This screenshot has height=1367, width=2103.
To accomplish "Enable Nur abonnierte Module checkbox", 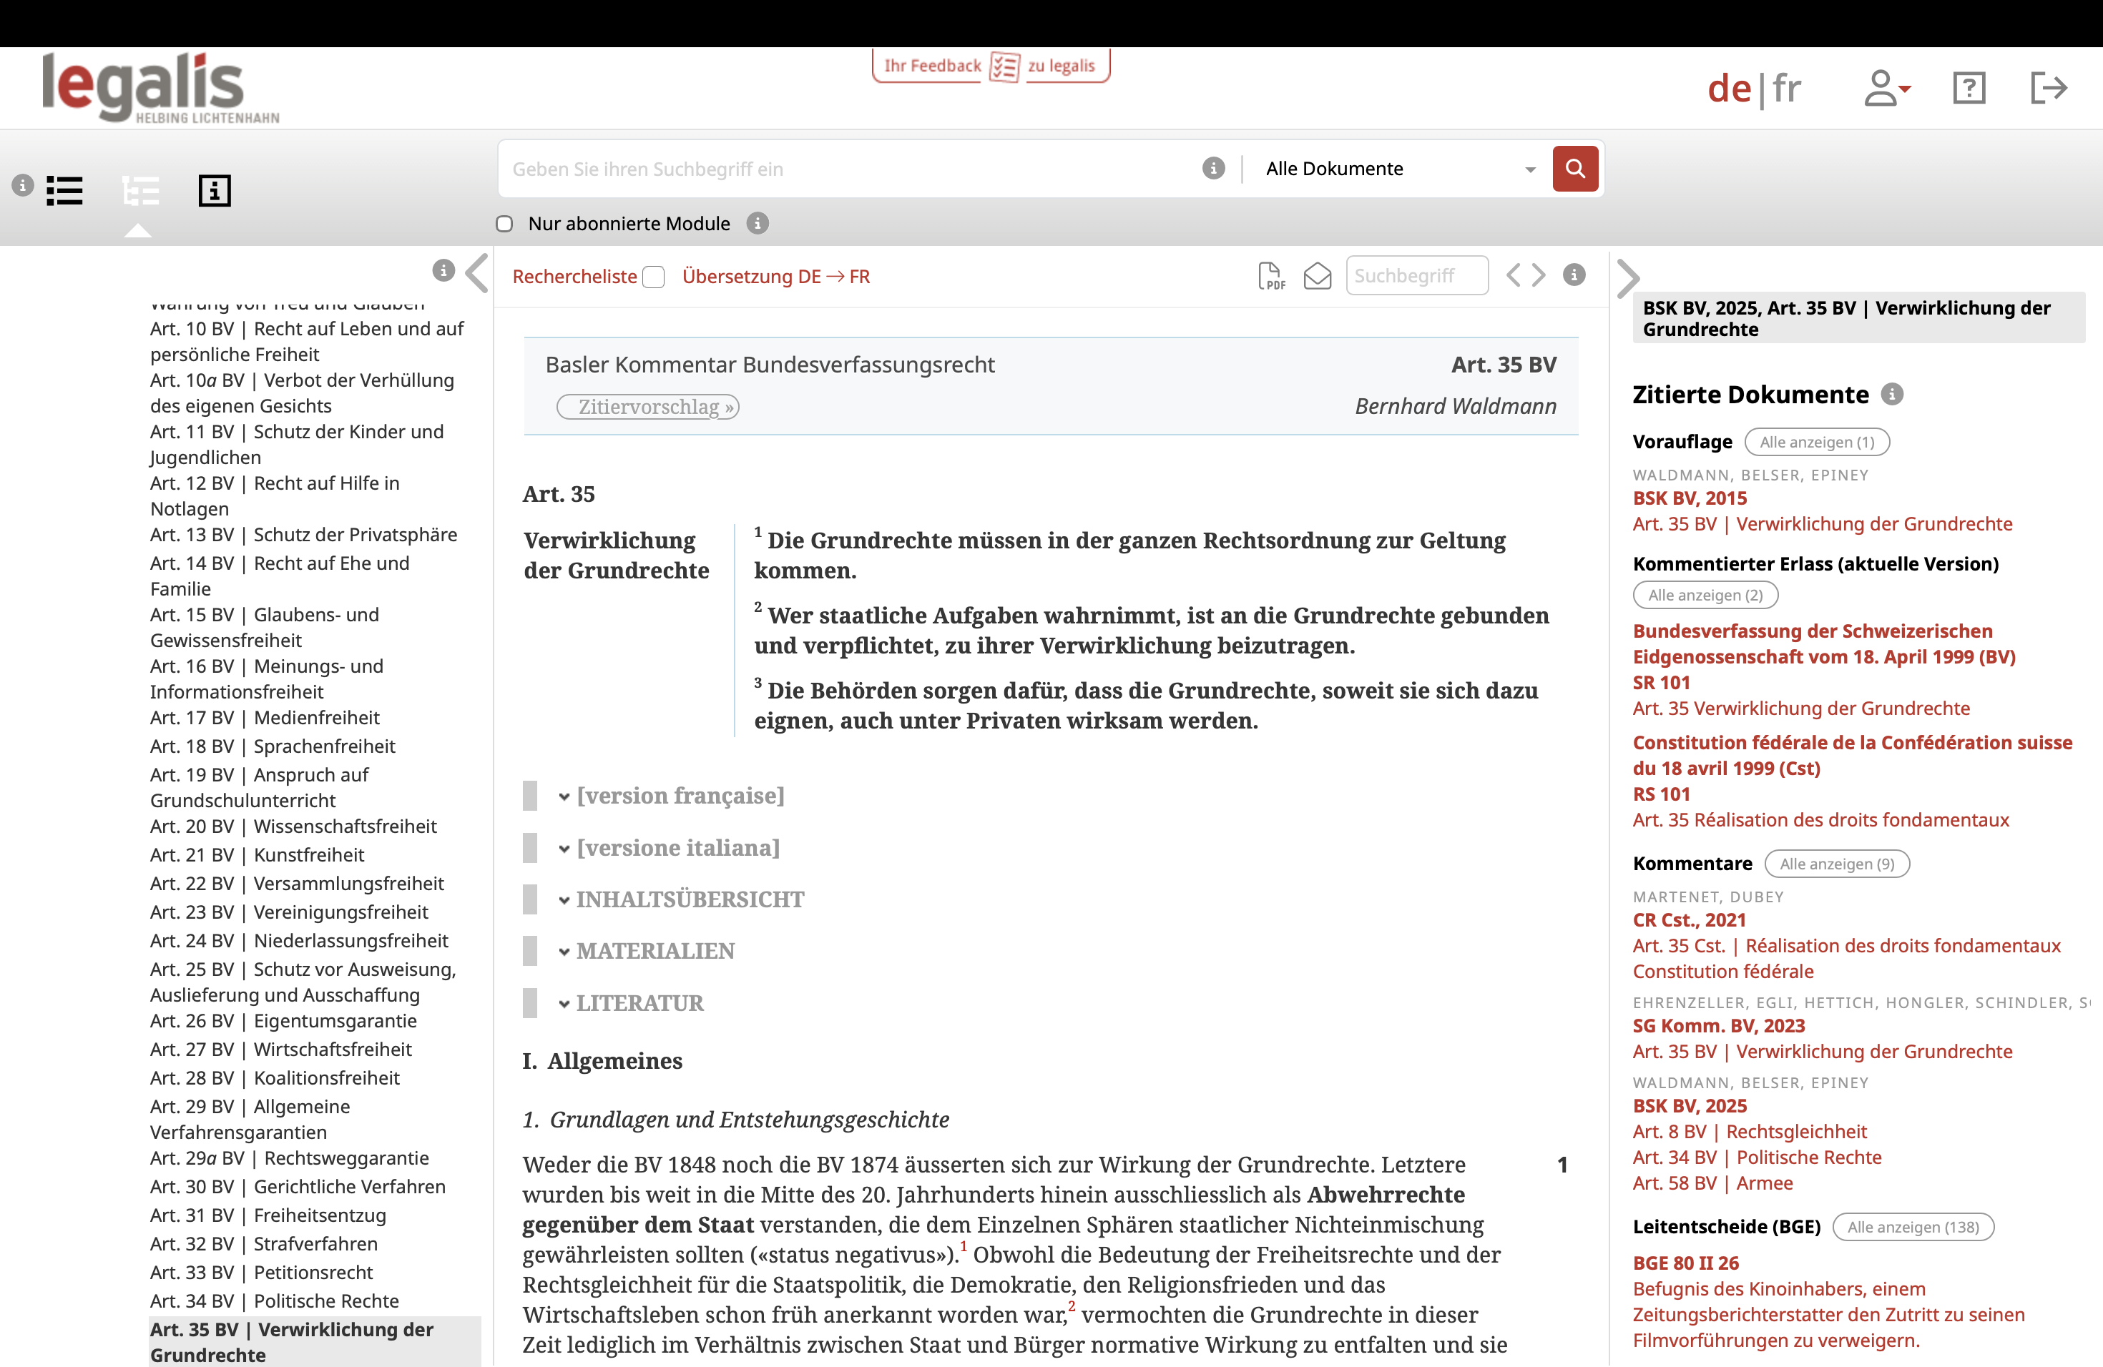I will 504,224.
